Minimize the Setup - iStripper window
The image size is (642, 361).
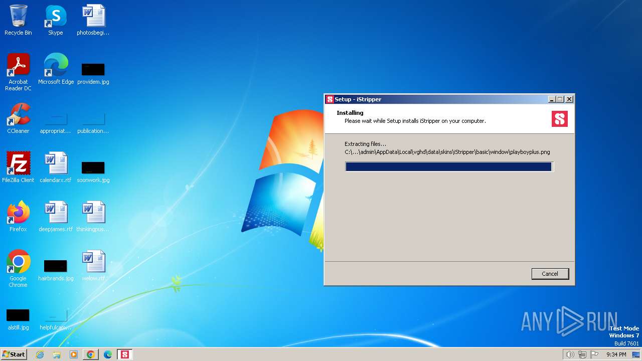point(552,99)
